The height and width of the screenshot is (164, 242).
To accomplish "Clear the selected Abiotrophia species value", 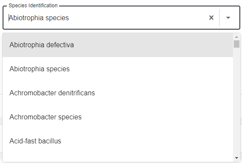I will [211, 18].
